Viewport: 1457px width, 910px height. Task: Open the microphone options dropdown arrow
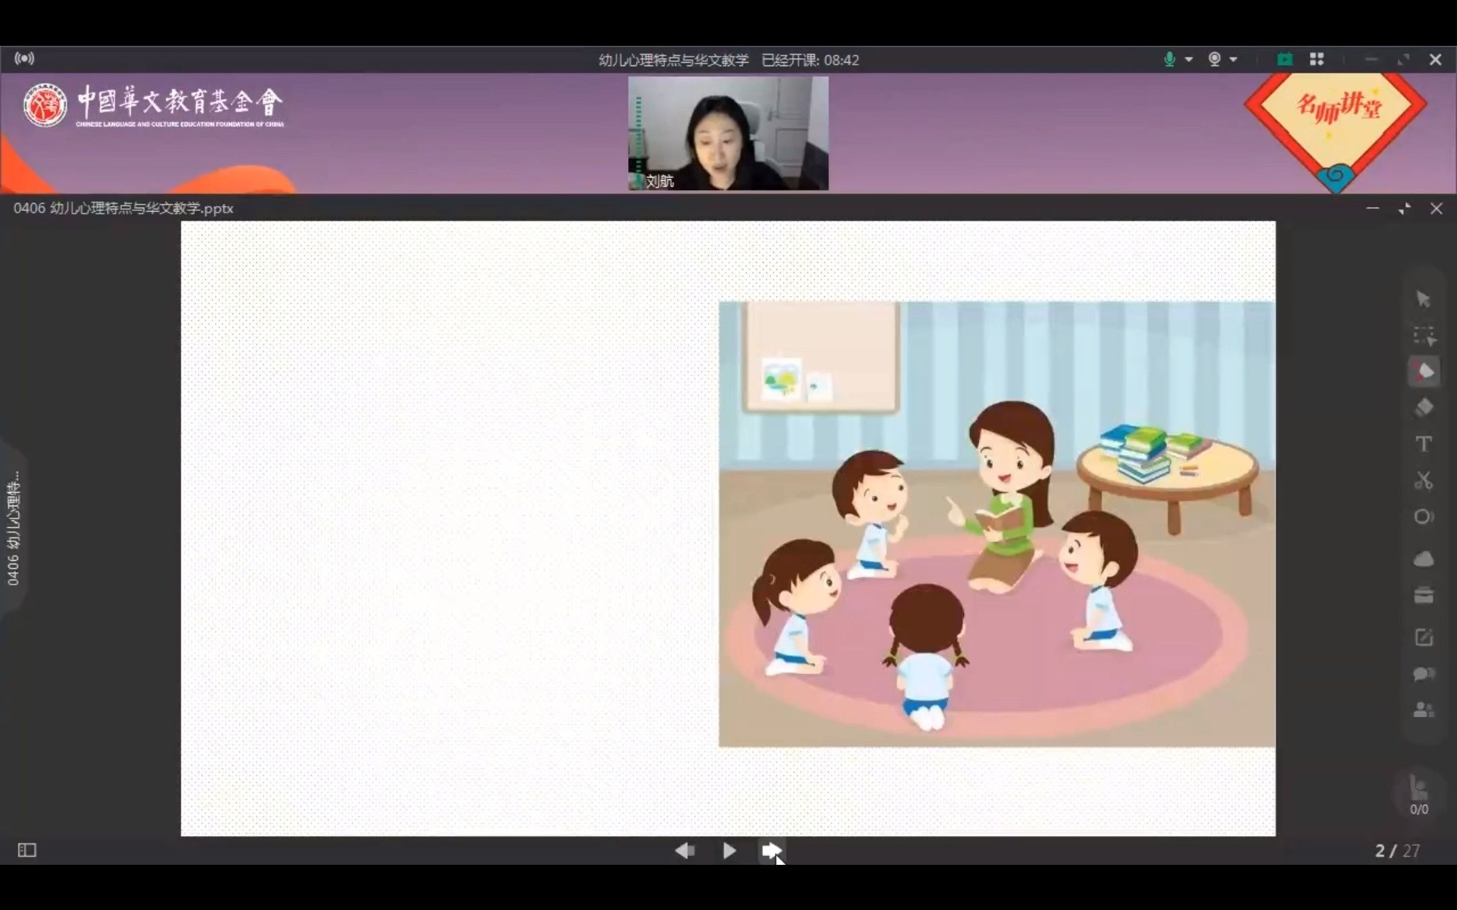point(1189,59)
